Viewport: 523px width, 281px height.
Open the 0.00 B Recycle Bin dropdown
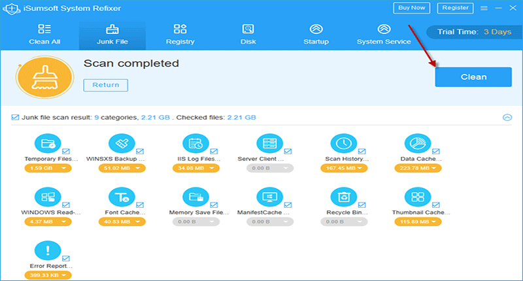coord(344,222)
